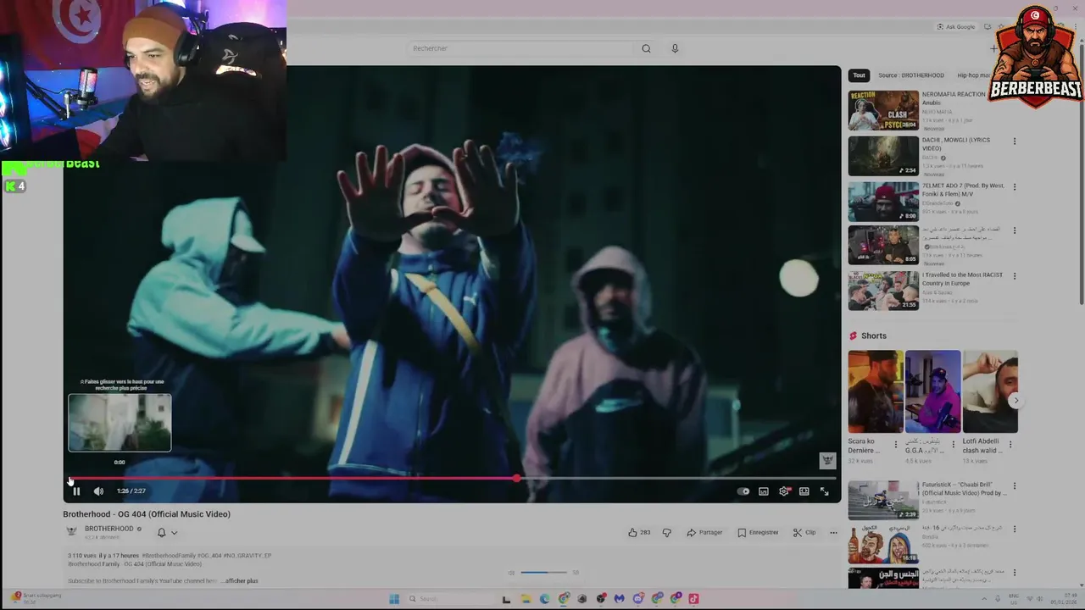This screenshot has height=610, width=1085.
Task: Open Discord icon in the taskbar
Action: (x=637, y=599)
